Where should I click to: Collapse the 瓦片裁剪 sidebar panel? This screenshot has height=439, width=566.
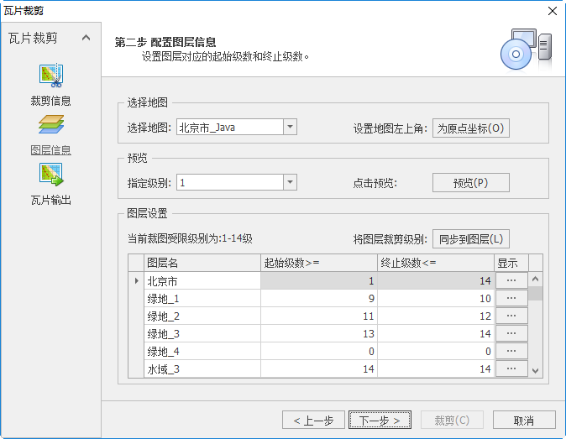86,38
